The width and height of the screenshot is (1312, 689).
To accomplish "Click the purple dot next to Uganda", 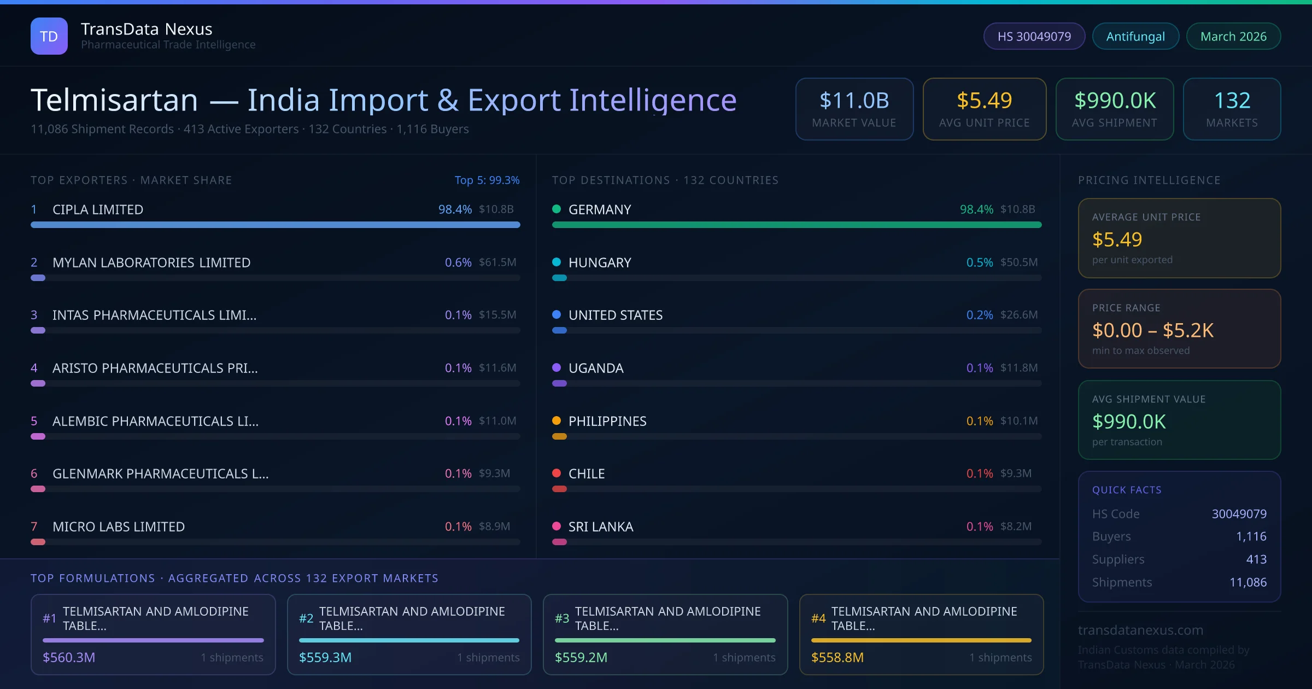I will 557,368.
